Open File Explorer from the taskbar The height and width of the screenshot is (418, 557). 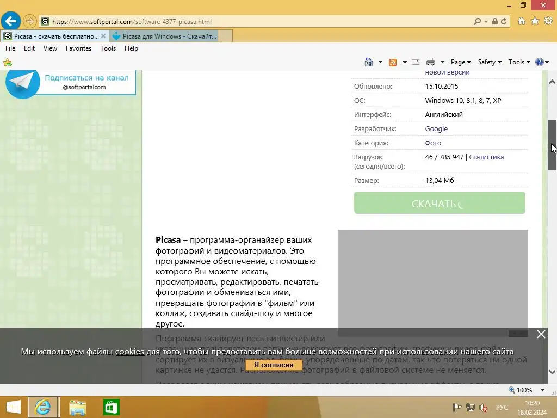point(77,407)
